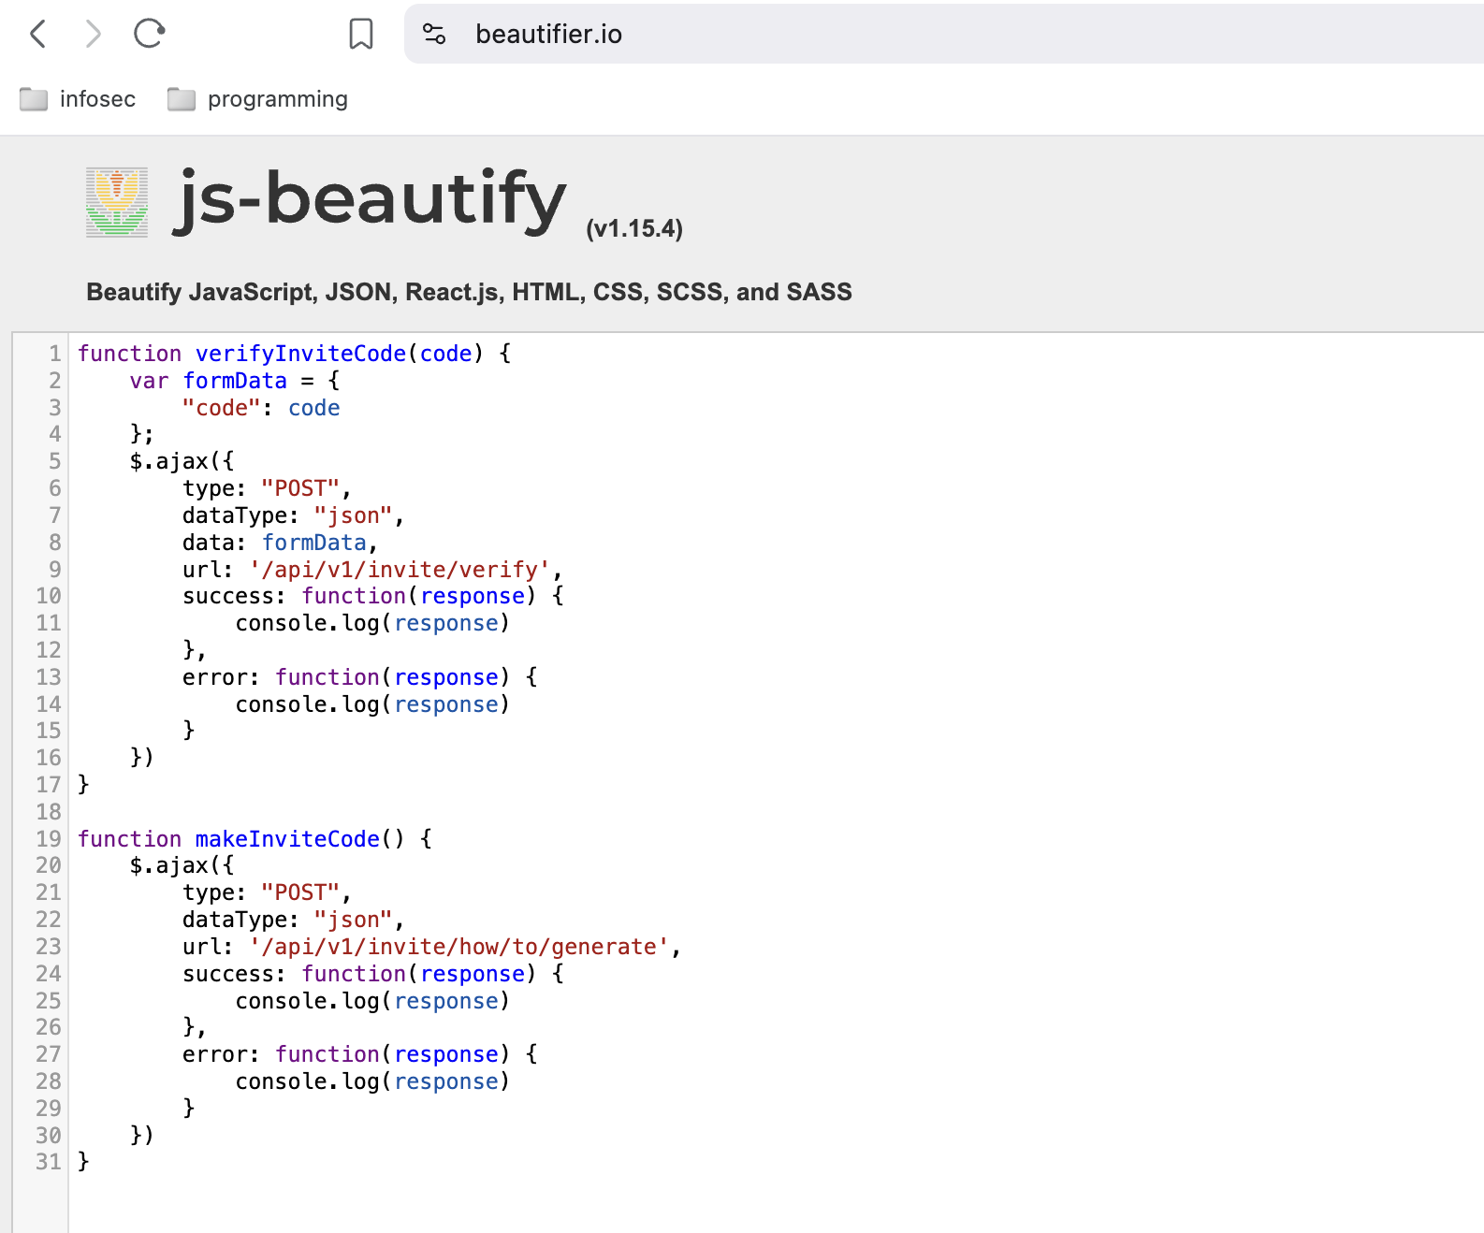Click console.log on line 25
1484x1233 pixels.
[307, 1001]
